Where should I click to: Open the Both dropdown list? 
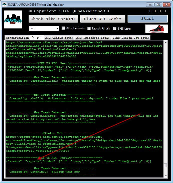pos(44,28)
